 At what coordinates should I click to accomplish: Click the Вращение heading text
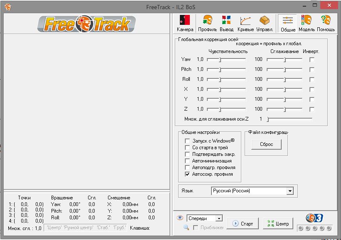[62, 198]
